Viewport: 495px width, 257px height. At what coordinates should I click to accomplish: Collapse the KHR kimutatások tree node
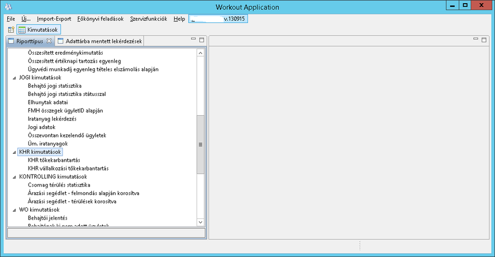pyautogui.click(x=14, y=152)
